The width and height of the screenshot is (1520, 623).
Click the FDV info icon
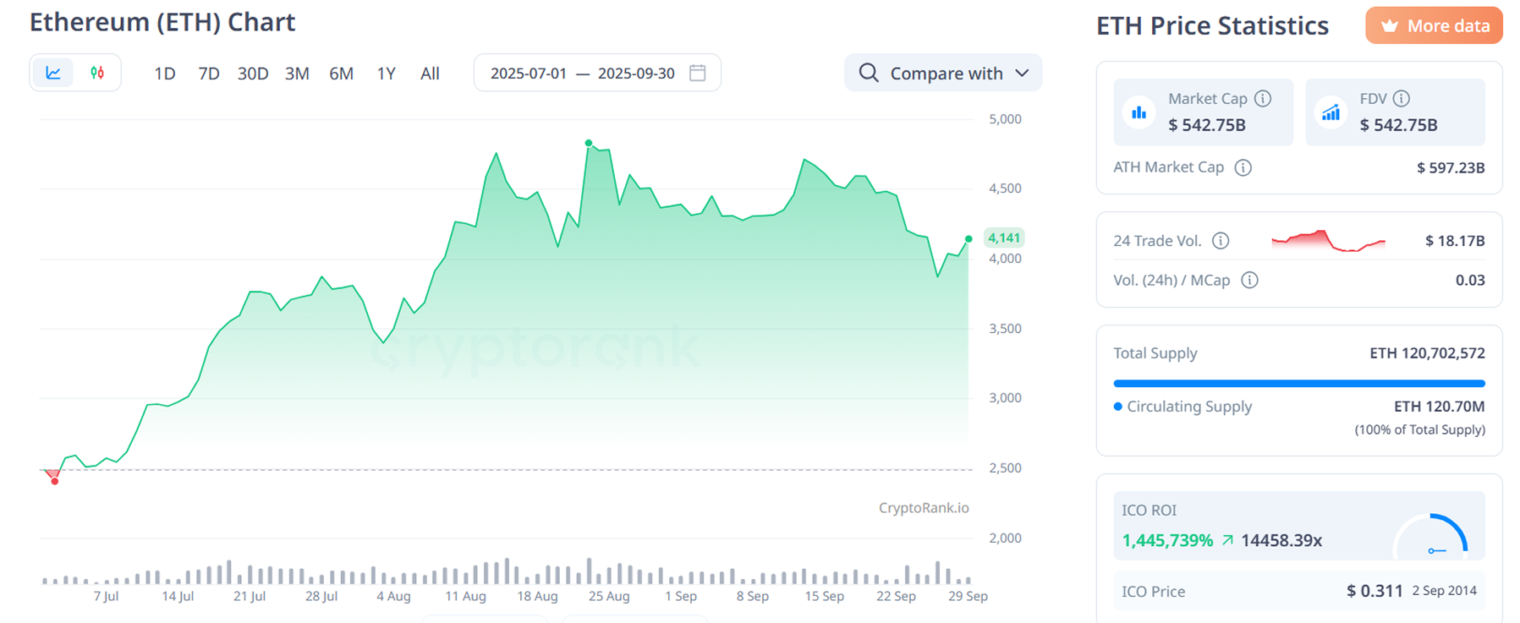tap(1402, 99)
